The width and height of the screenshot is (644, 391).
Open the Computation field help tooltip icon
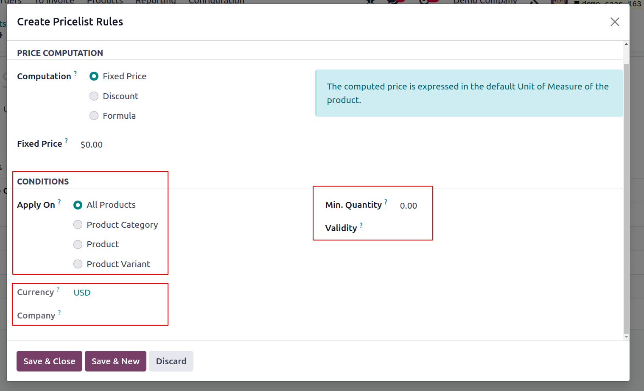[75, 73]
